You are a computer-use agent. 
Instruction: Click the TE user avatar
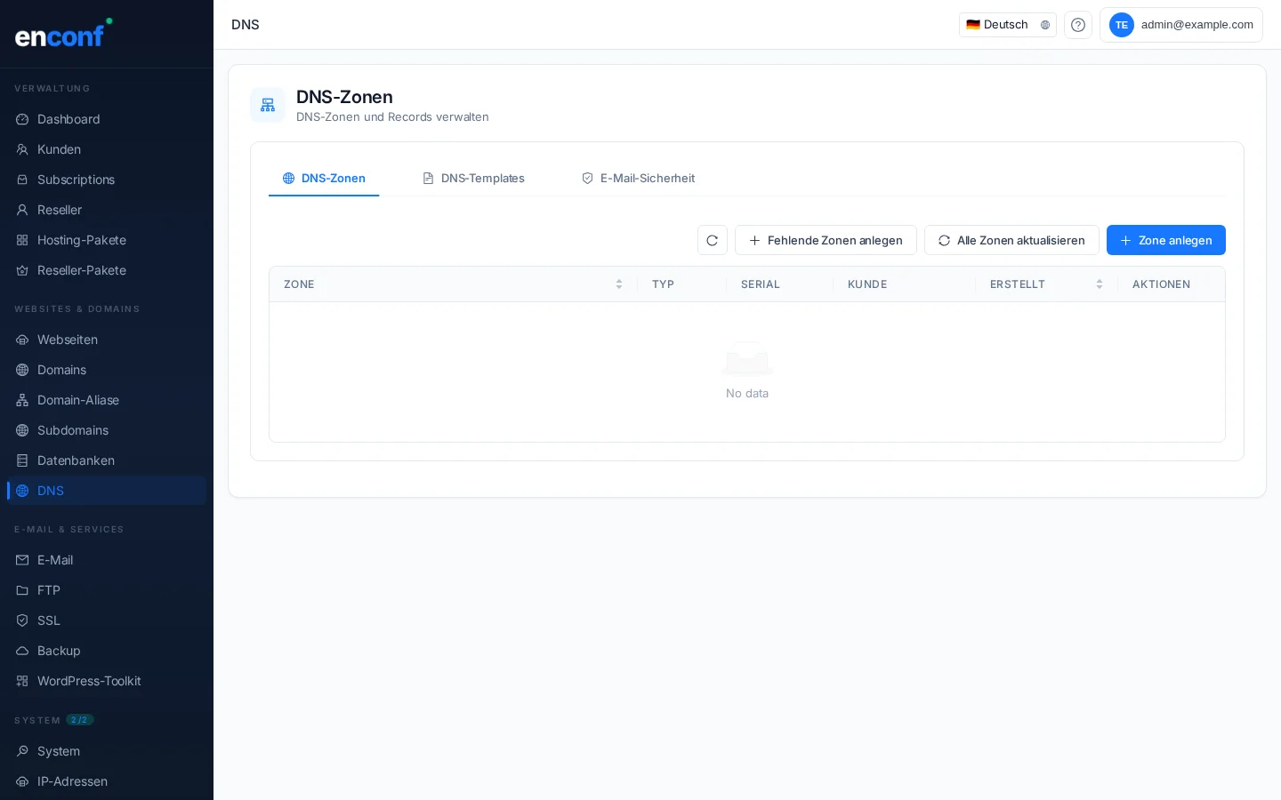[x=1122, y=25]
